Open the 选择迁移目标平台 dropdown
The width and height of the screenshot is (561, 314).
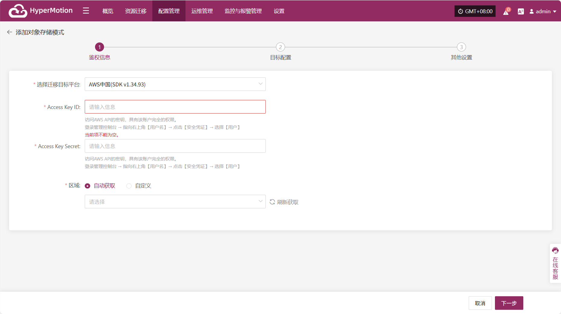(x=175, y=84)
